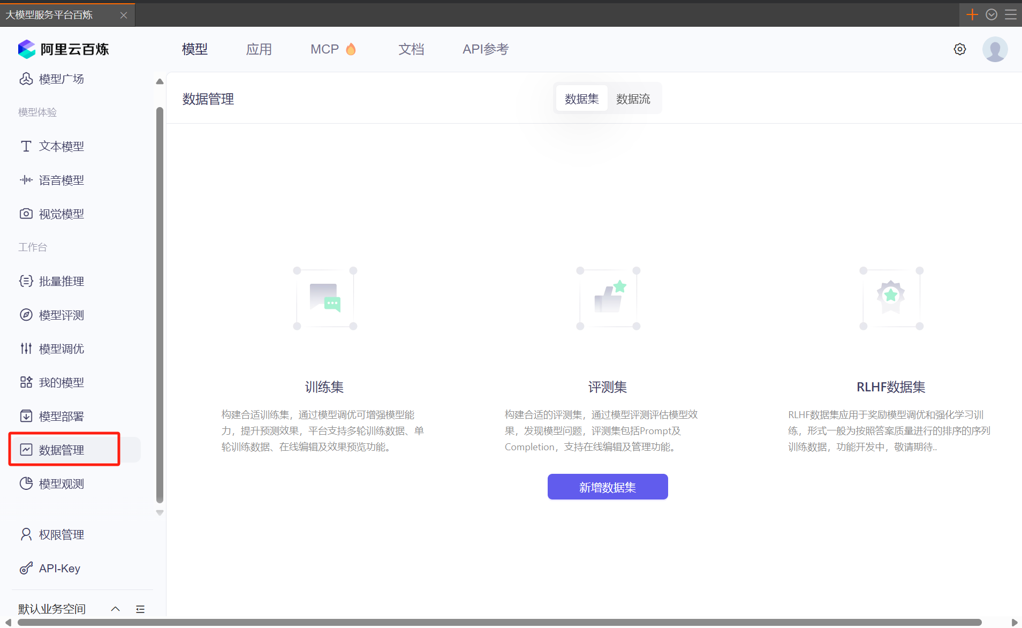1022x628 pixels.
Task: Click the 默认业务空间 workspace name
Action: pos(52,609)
